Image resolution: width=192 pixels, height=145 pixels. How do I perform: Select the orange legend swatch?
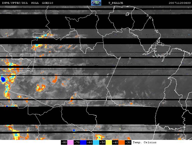(x=122, y=142)
